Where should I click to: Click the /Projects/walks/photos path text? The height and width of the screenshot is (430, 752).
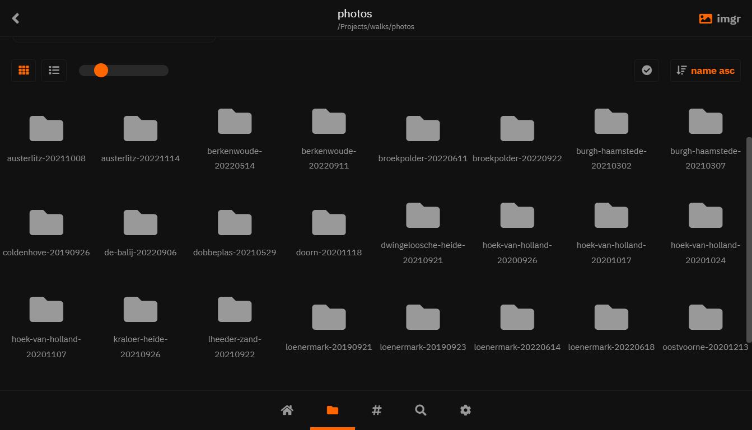point(376,27)
